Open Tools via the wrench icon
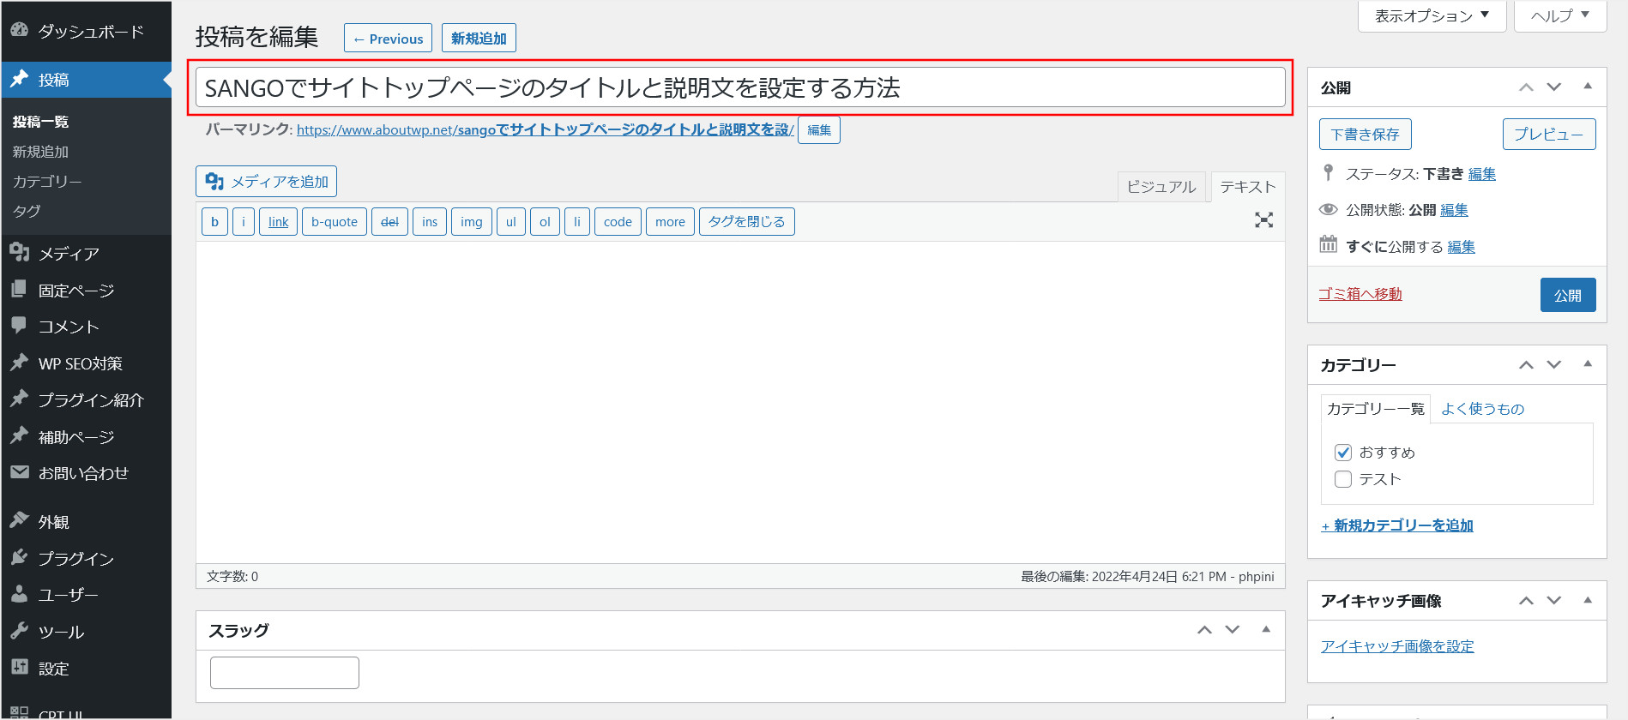Screen dimensions: 1628x720 [19, 631]
